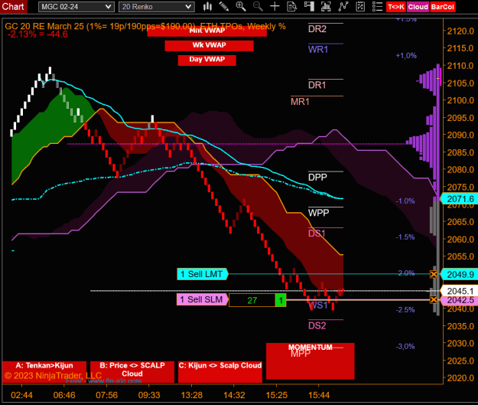Open the data box document icon

tap(292, 7)
